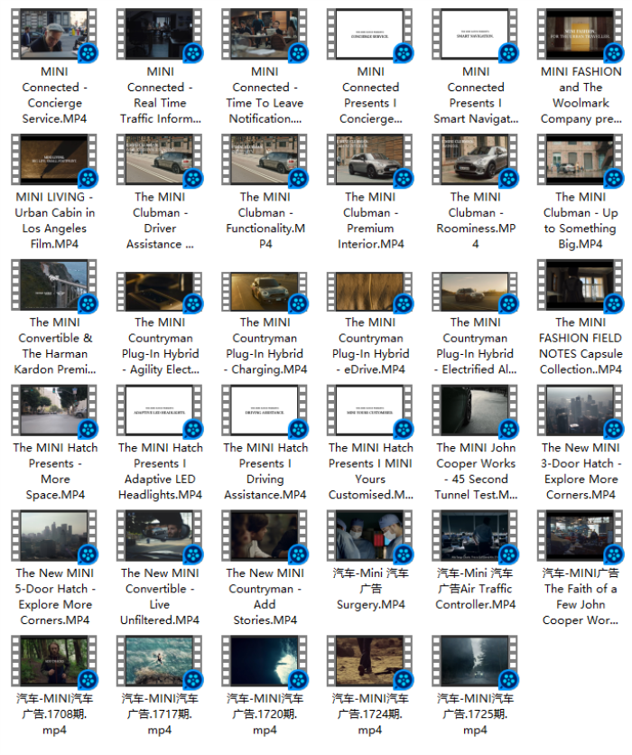Select MINI Connected Real Time Traffic video icon
This screenshot has height=755, width=632.
[159, 34]
